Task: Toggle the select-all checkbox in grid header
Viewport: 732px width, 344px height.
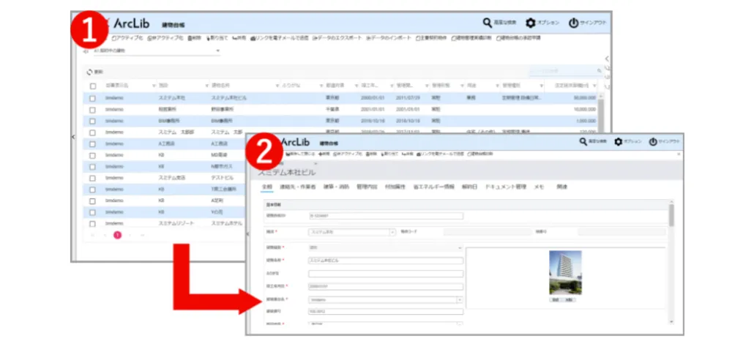Action: tap(92, 86)
